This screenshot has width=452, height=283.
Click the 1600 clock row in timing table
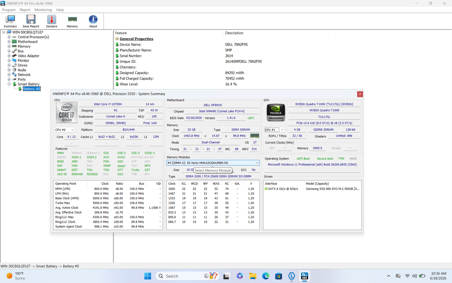(213, 189)
